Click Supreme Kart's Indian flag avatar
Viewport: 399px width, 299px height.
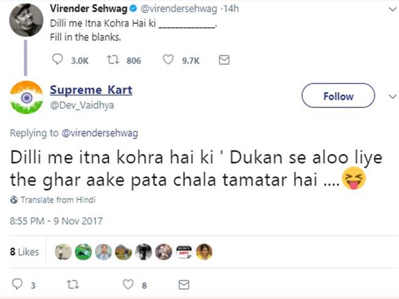point(26,98)
